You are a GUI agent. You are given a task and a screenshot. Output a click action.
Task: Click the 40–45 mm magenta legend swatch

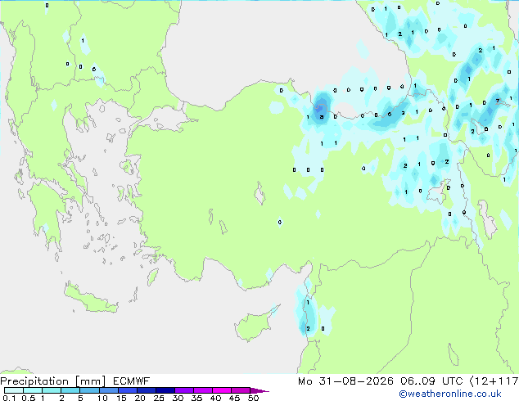222,390
